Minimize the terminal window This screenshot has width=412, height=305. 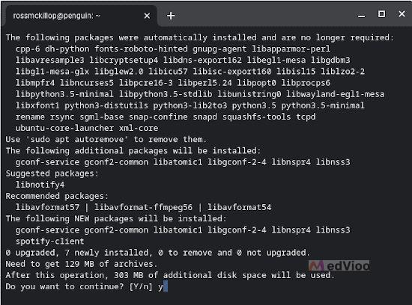(x=362, y=16)
